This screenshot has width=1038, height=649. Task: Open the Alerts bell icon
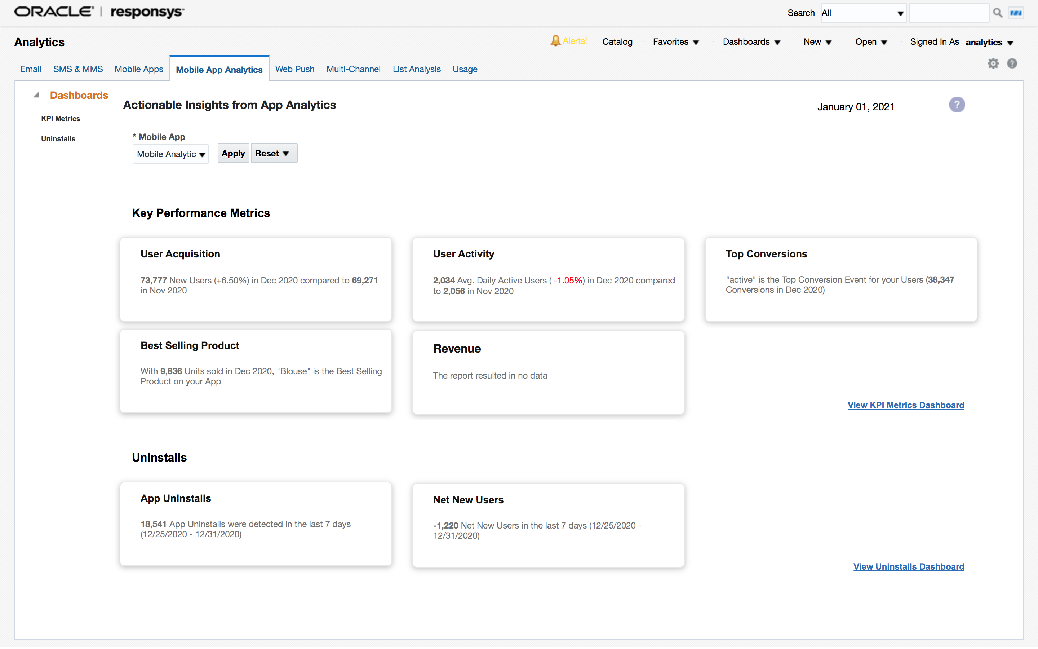[x=555, y=41]
